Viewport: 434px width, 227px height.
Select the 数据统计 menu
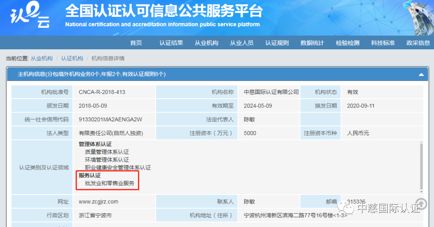point(312,43)
